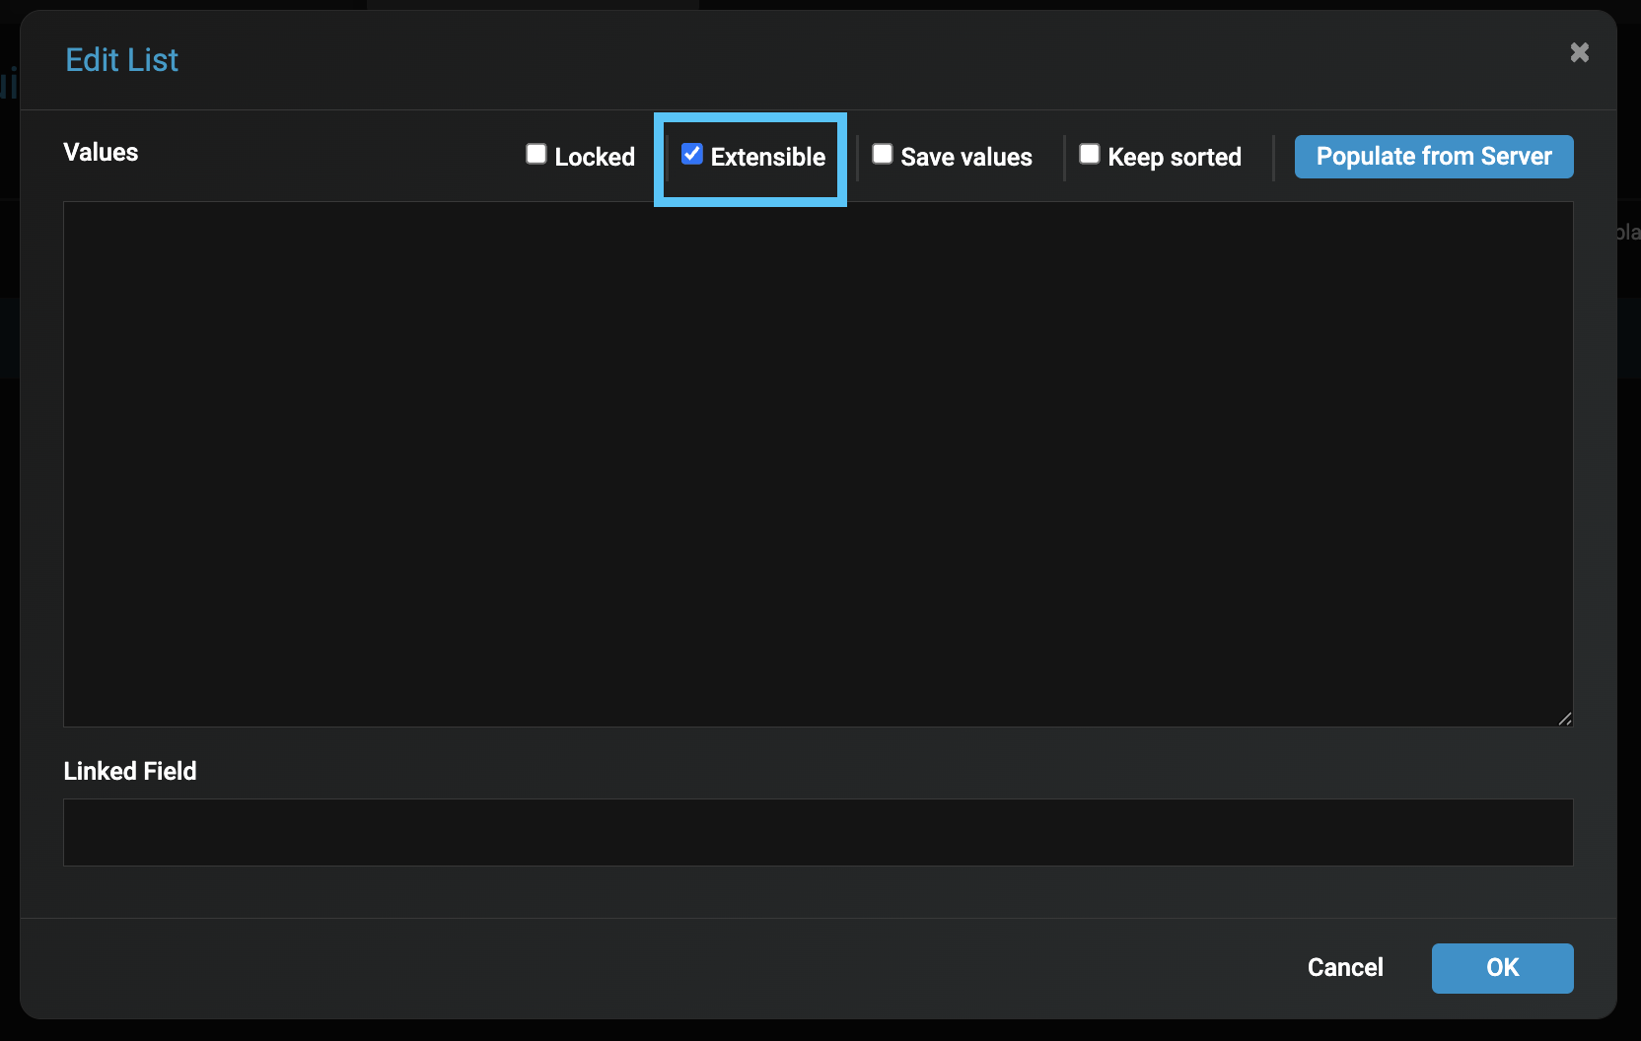
Task: Cancel the list editing
Action: (x=1345, y=967)
